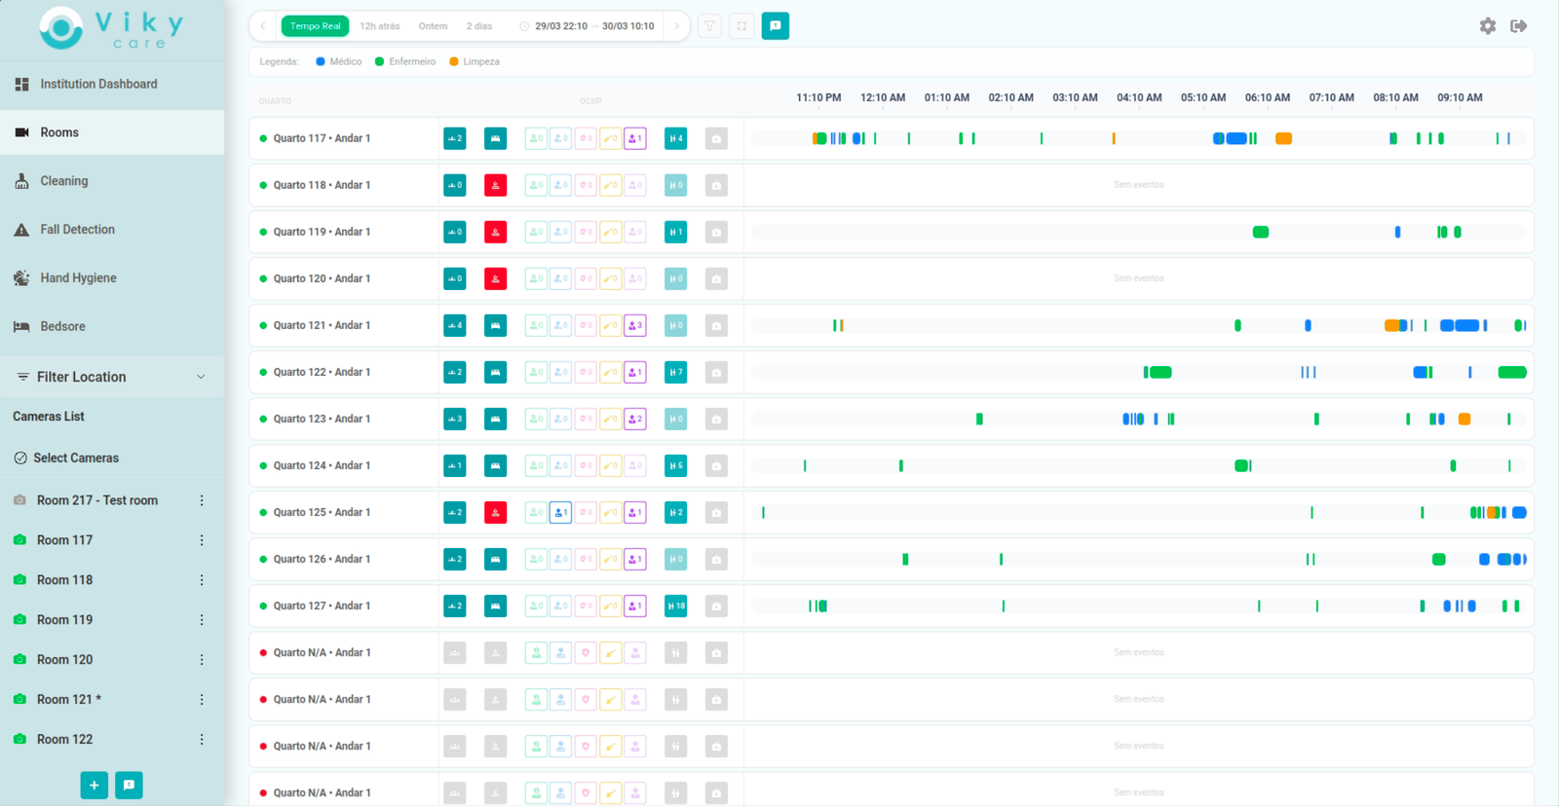Viewport: 1559px width, 806px height.
Task: Toggle camera icon for Room 121 *
Action: click(x=19, y=699)
